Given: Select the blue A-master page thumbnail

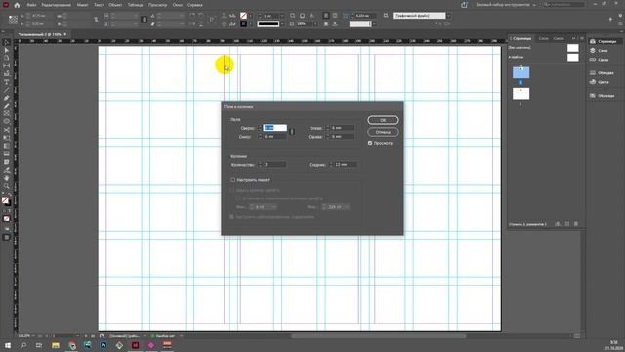Looking at the screenshot, I should [521, 72].
